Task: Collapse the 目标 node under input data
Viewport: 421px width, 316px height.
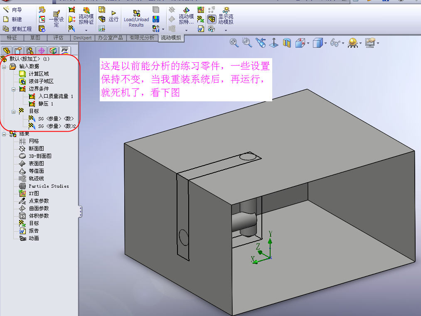Action: point(13,112)
